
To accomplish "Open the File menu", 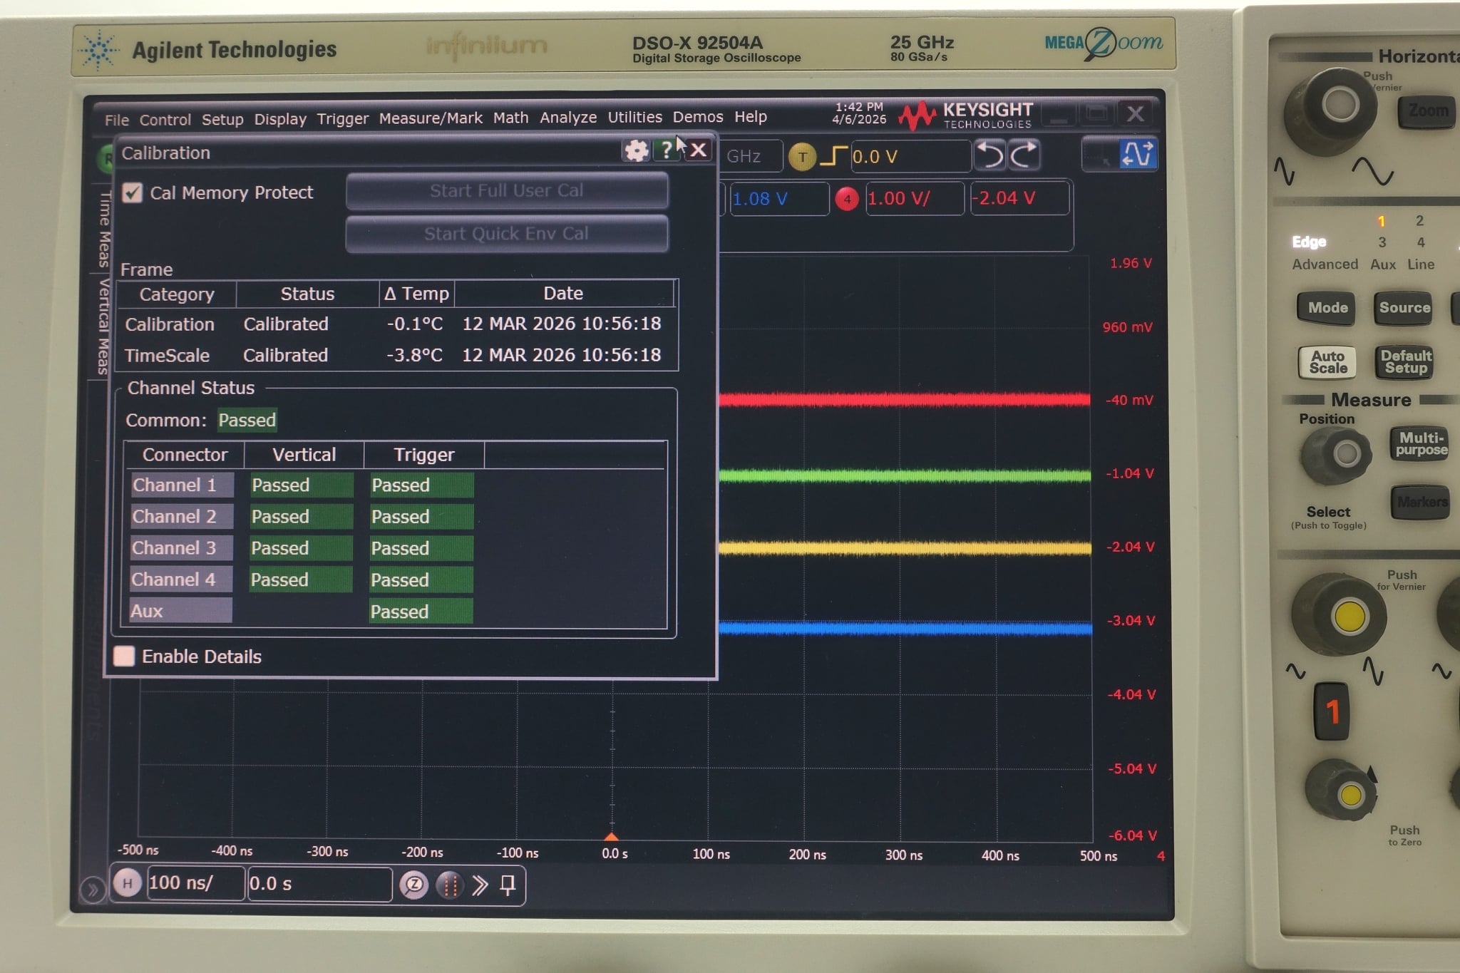I will tap(116, 120).
